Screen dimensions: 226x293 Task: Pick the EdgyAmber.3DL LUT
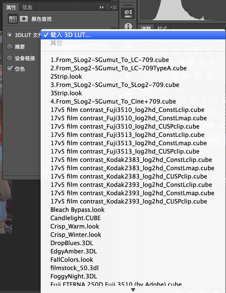click(x=133, y=251)
